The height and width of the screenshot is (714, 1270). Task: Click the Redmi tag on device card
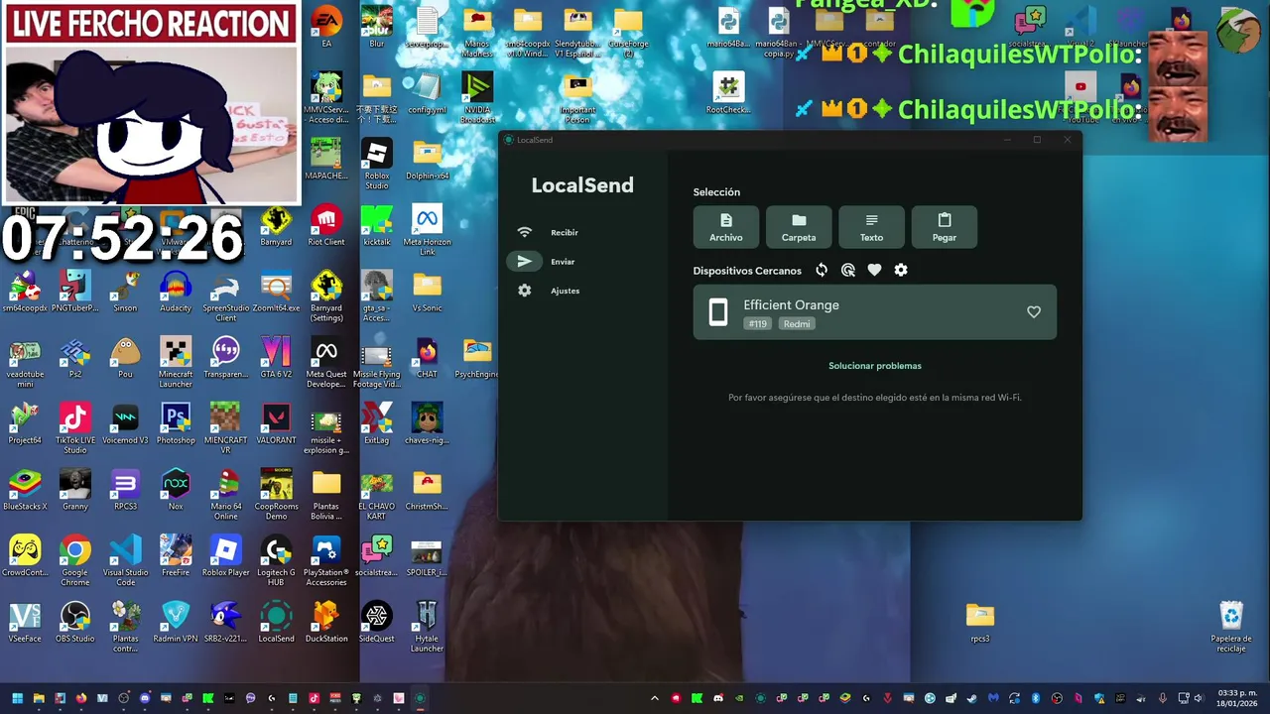[x=797, y=324]
